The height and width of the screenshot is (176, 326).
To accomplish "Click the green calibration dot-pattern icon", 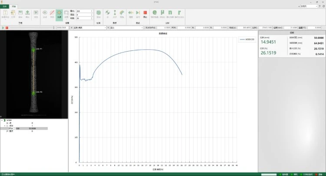I will (99, 13).
